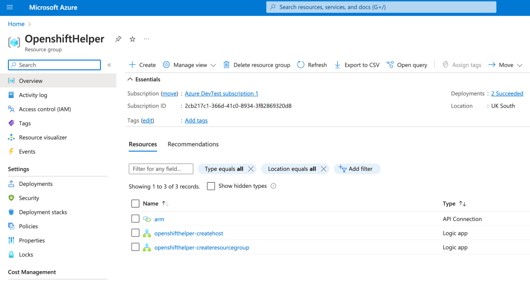Focus the global search resources box
530x282 pixels.
click(x=381, y=7)
